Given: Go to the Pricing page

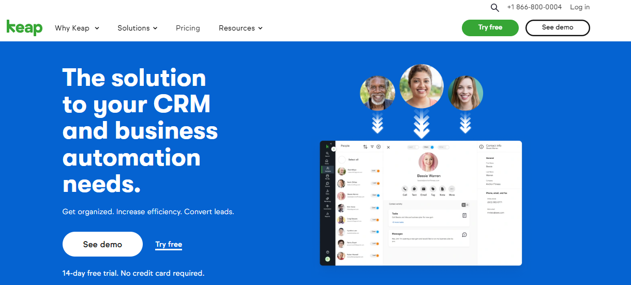Looking at the screenshot, I should tap(188, 28).
